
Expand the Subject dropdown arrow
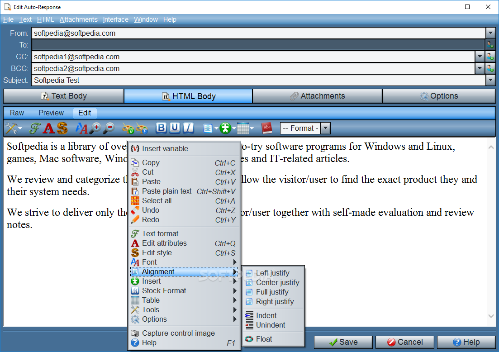[490, 80]
